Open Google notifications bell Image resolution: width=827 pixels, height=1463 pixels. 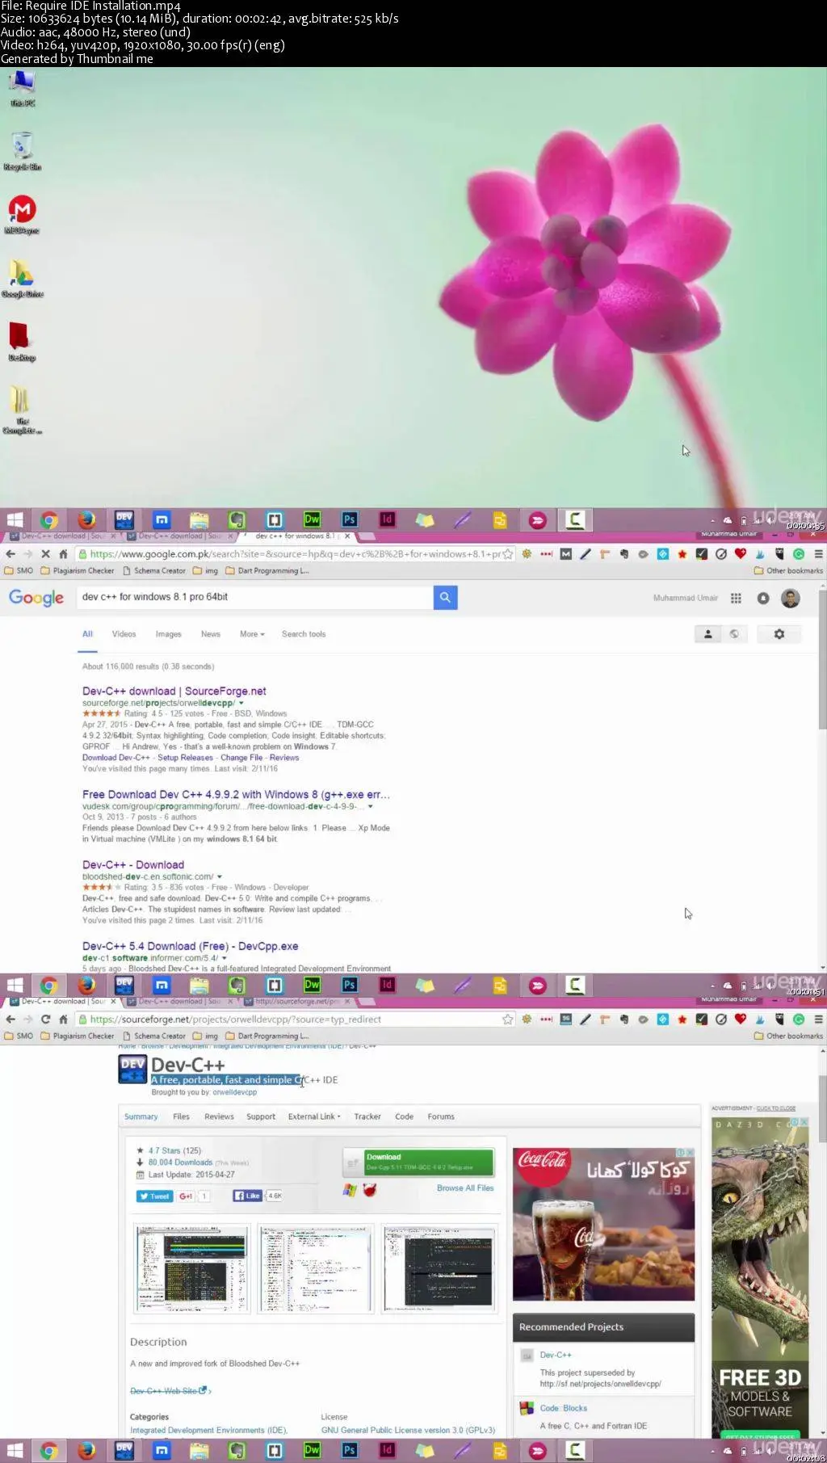(763, 598)
